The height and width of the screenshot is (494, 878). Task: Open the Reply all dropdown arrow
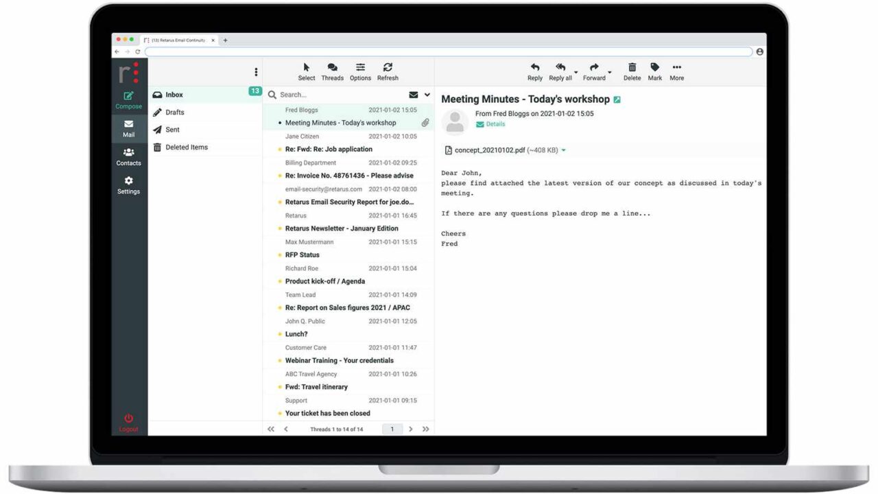pyautogui.click(x=576, y=72)
